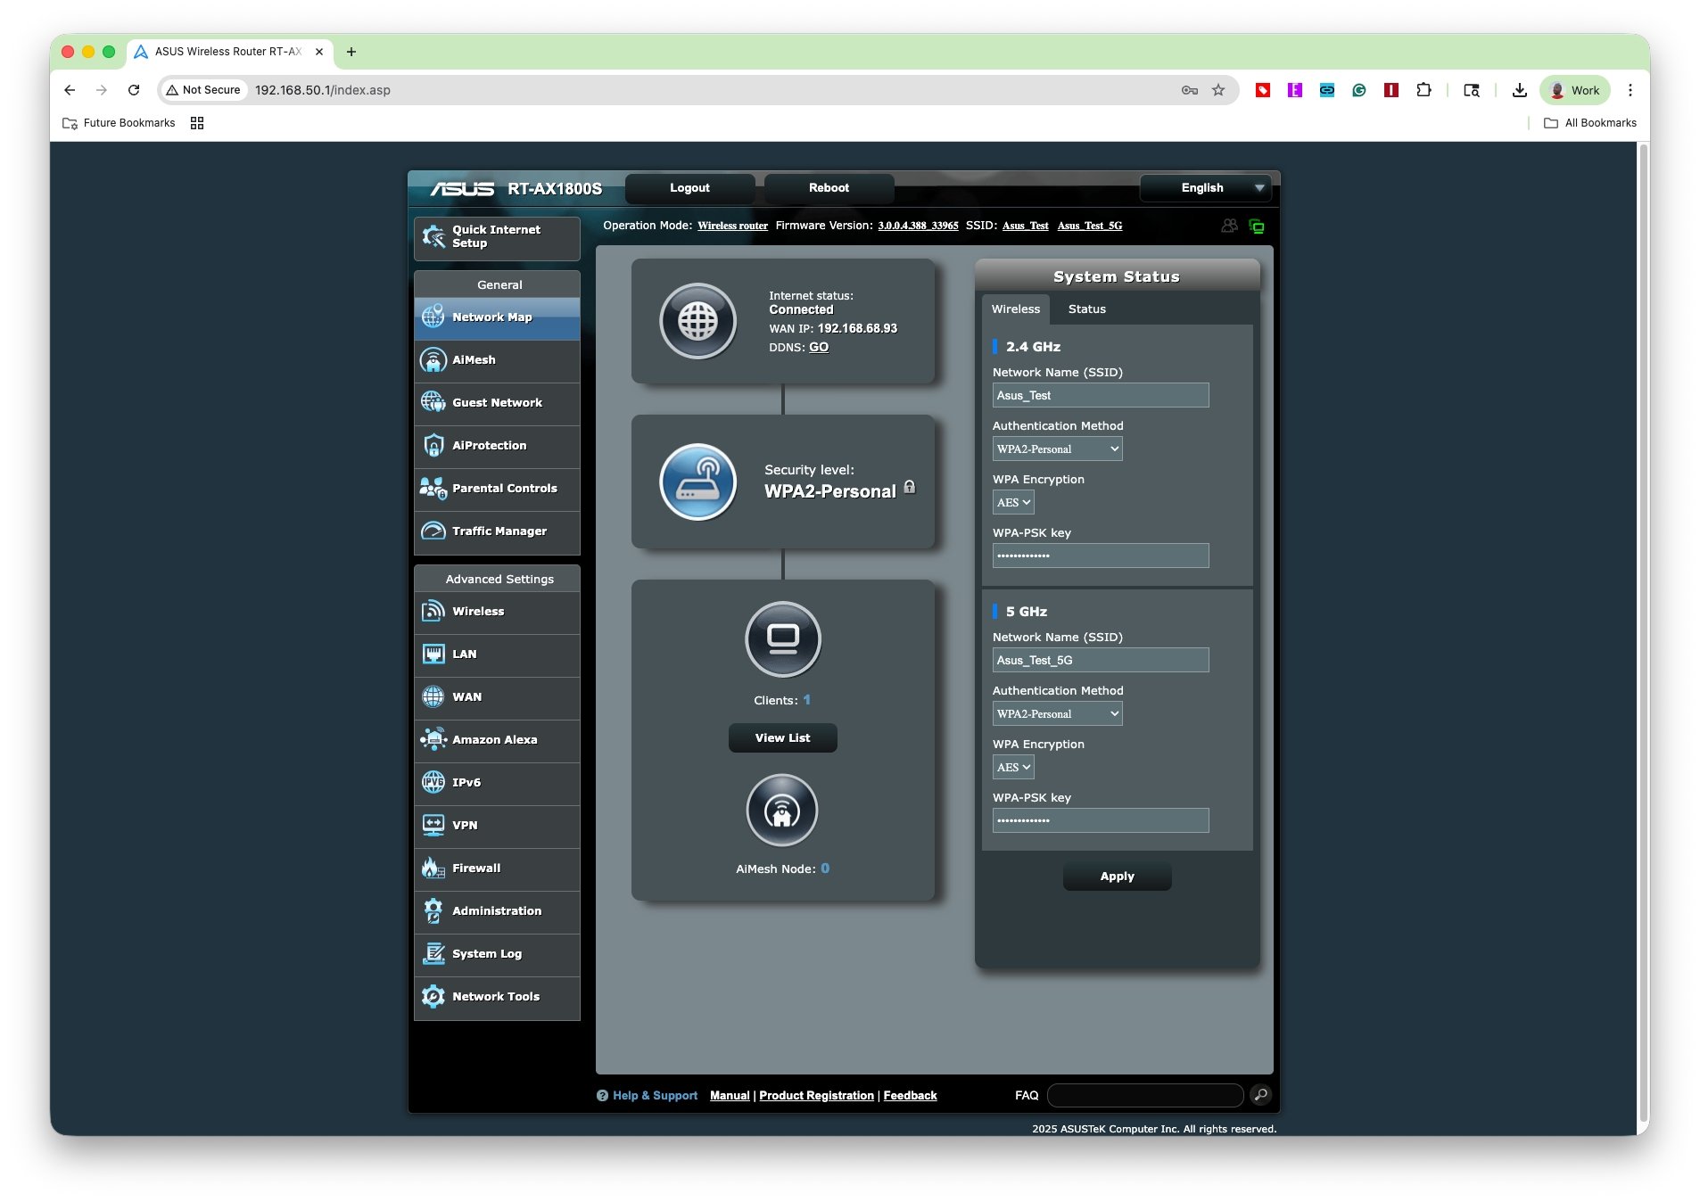This screenshot has width=1700, height=1202.
Task: Open 5 GHz WPA Encryption dropdown
Action: pos(1013,768)
